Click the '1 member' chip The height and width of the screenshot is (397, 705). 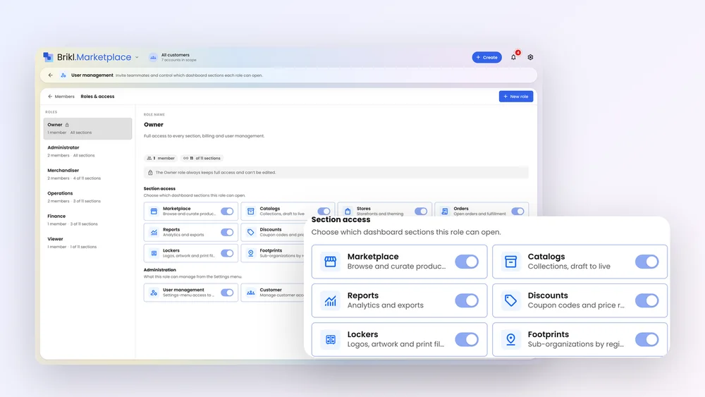tap(161, 158)
